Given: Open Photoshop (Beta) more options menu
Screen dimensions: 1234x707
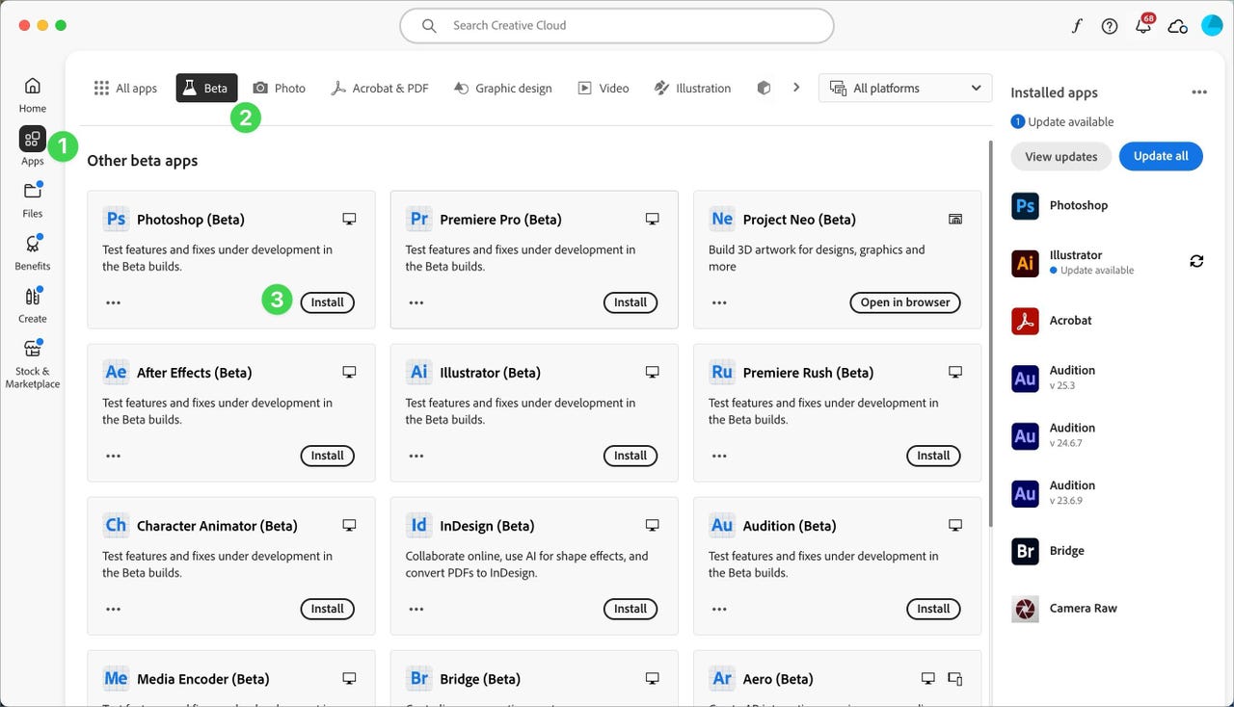Looking at the screenshot, I should pos(114,302).
